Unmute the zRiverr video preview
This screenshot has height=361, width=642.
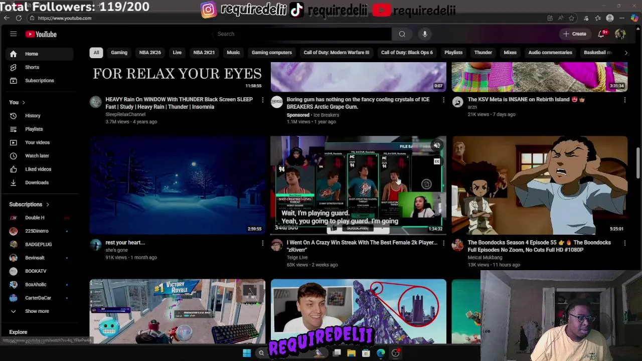pos(437,146)
